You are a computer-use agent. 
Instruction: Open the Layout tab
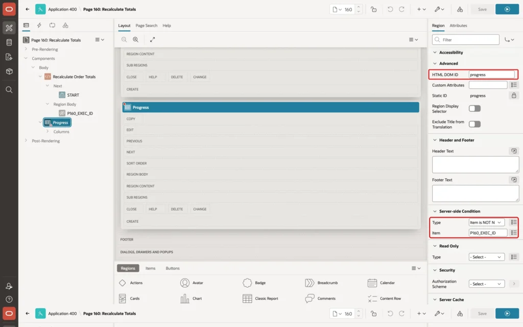(124, 26)
